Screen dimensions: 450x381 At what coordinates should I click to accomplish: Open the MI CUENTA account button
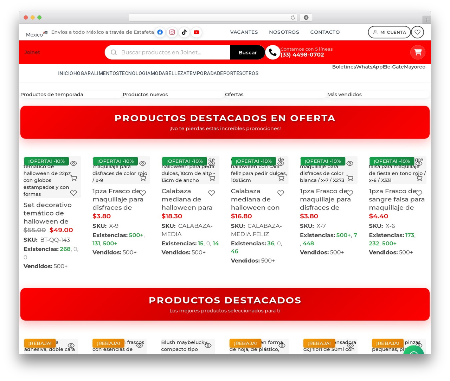(x=389, y=32)
